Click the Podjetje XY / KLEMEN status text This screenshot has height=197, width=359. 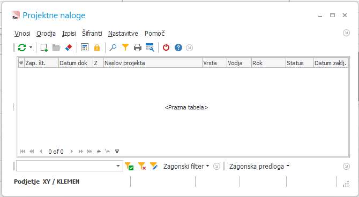pos(47,182)
